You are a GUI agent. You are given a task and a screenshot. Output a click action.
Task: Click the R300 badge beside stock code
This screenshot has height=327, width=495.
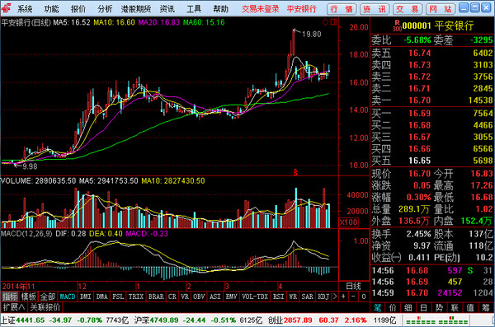click(x=397, y=26)
